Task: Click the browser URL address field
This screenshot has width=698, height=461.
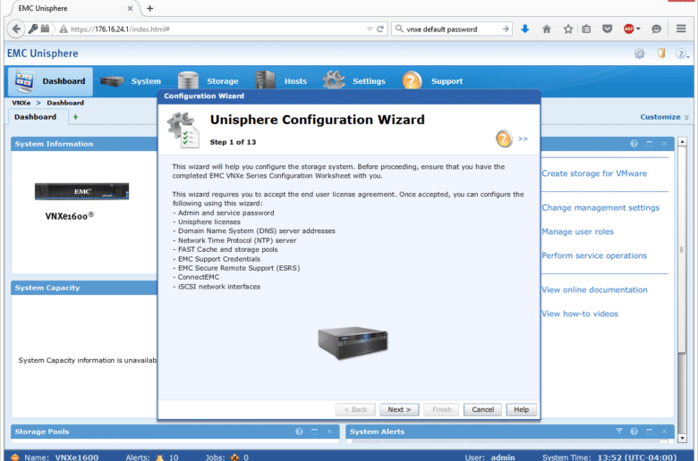Action: 218,29
